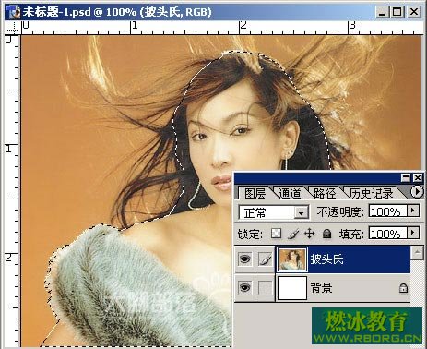
Task: Hide the 背景 layer eye icon
Action: tap(244, 288)
